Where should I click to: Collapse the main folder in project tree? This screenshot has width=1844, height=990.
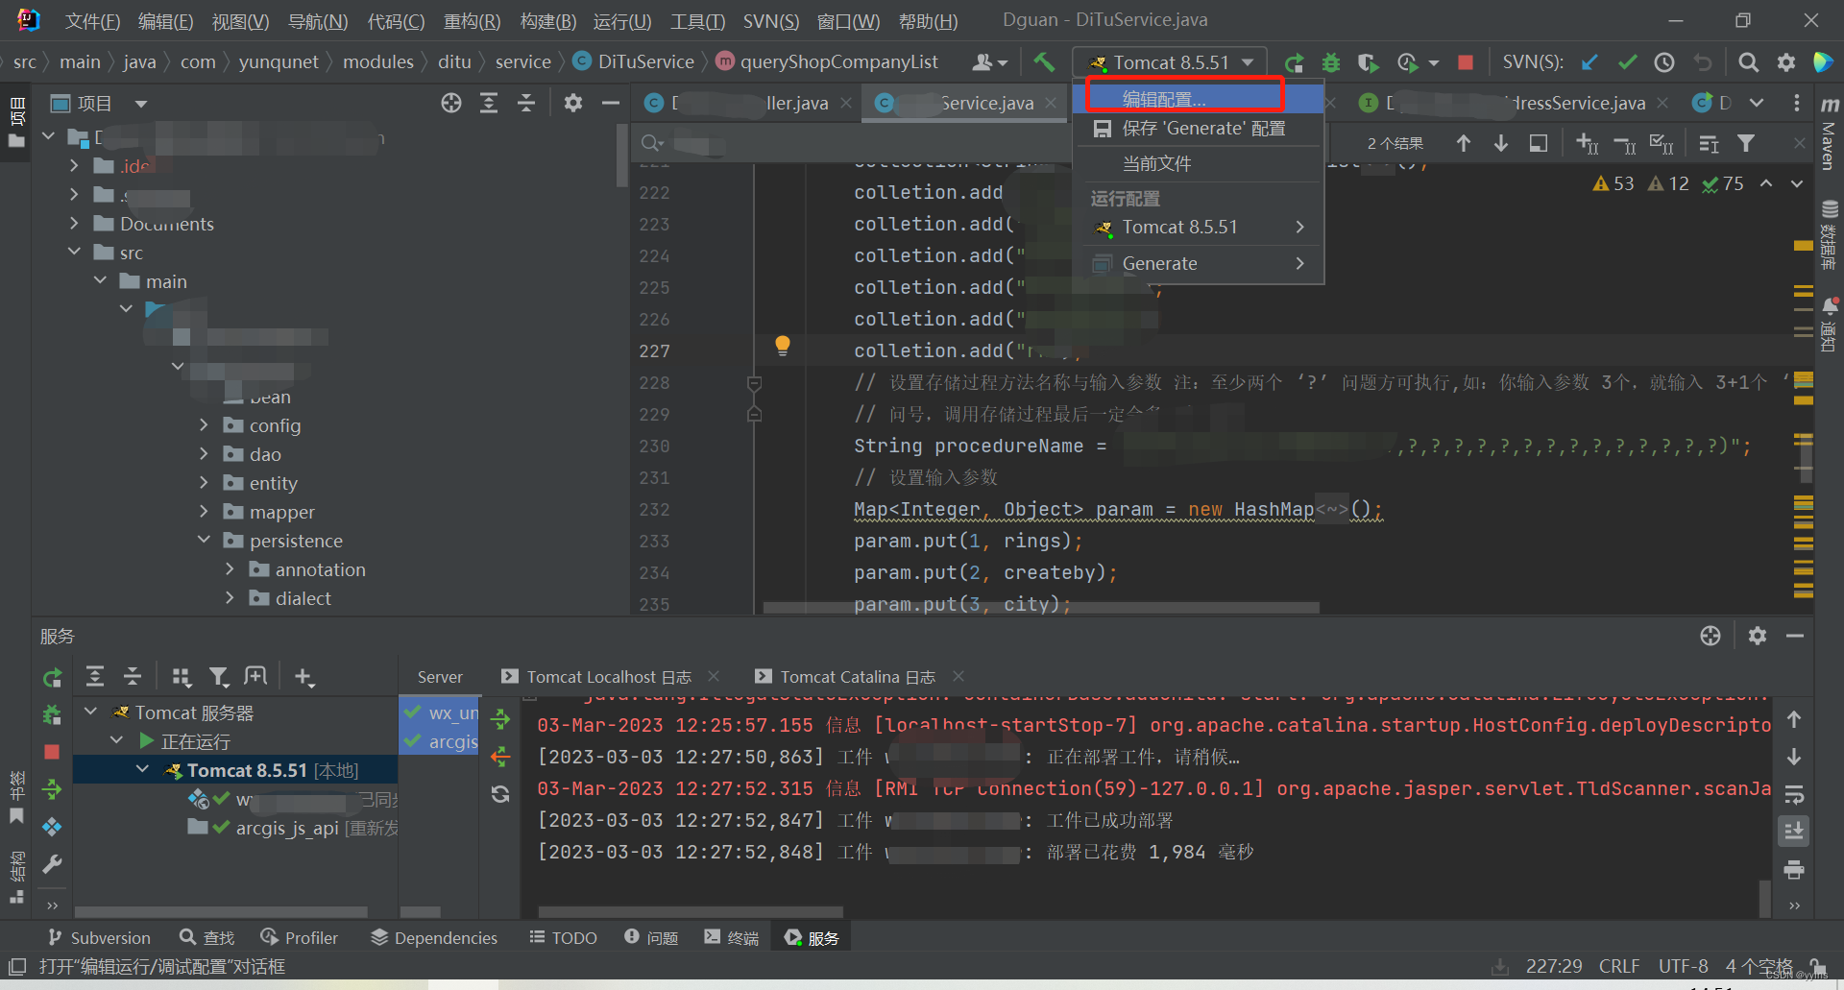[101, 280]
